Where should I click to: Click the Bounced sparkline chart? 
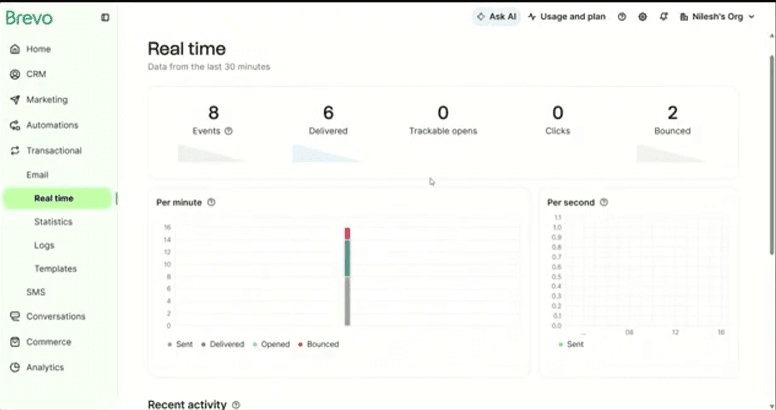tap(671, 153)
